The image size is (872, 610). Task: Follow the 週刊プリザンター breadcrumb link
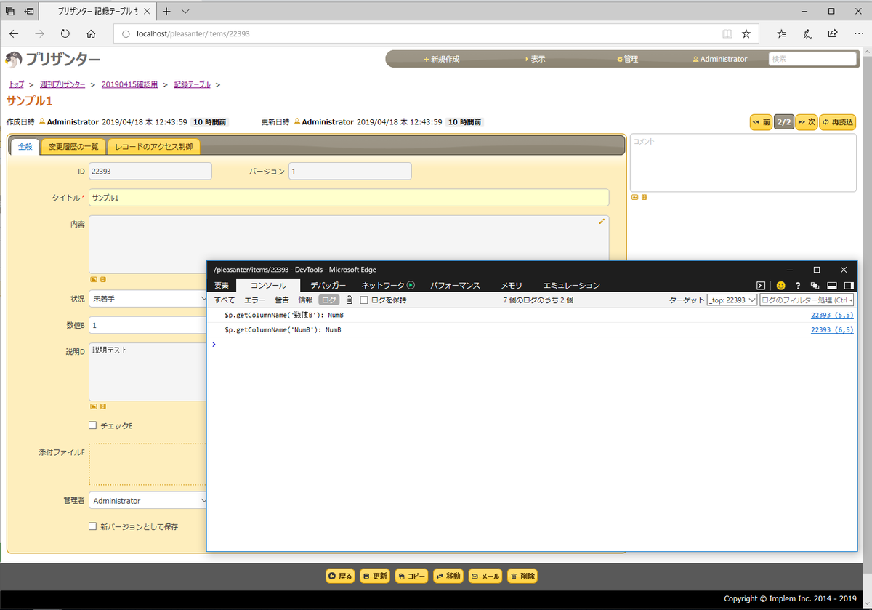point(62,84)
